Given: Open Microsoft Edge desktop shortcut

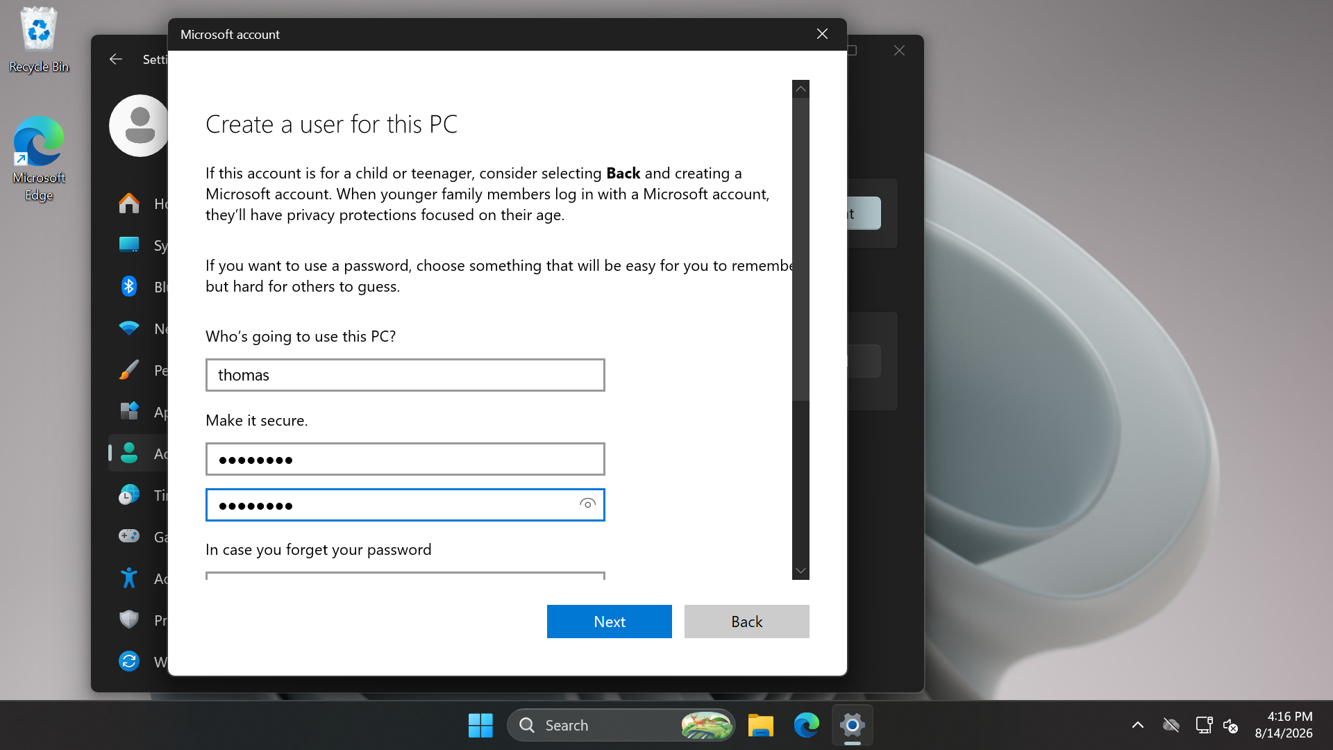Looking at the screenshot, I should pyautogui.click(x=39, y=159).
